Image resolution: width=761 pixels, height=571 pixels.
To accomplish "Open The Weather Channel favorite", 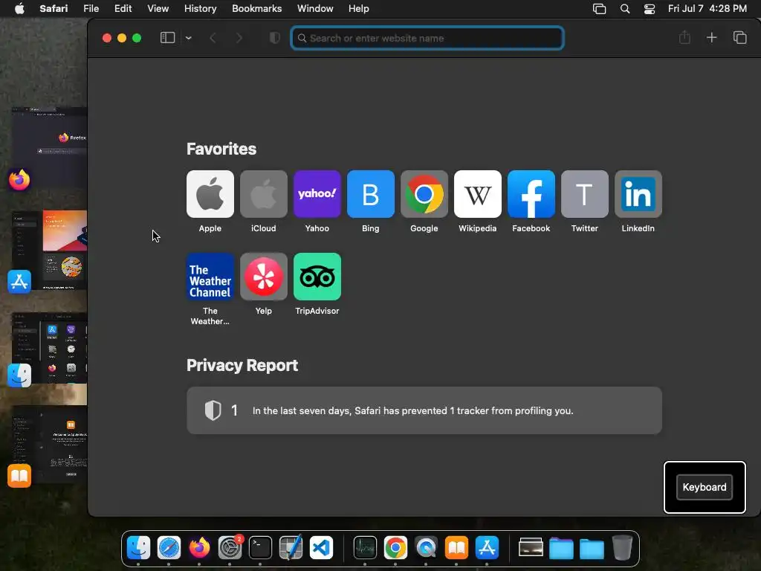I will coord(210,277).
